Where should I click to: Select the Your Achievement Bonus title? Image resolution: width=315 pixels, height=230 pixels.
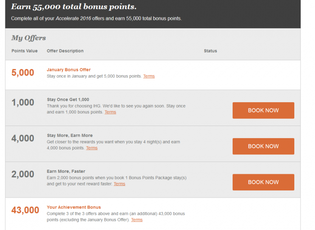point(74,207)
